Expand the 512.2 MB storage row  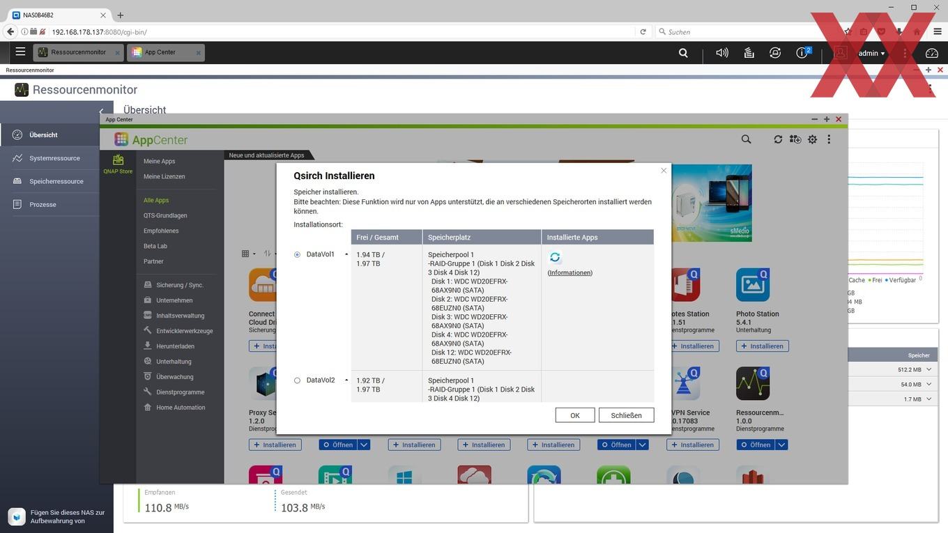(x=929, y=369)
